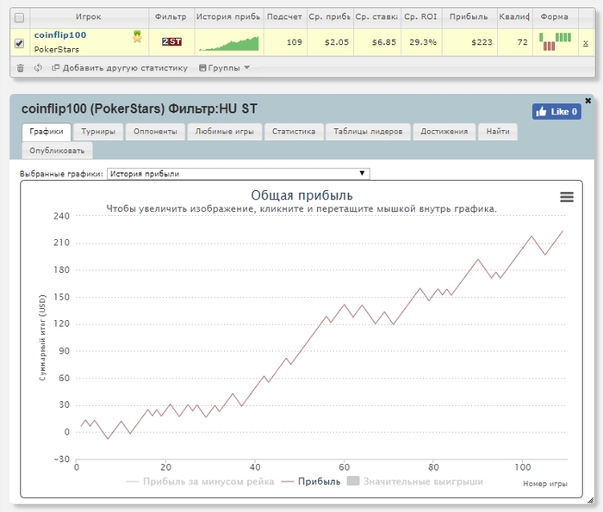The image size is (603, 512).
Task: Open the Опубликовать tab
Action: pos(57,151)
